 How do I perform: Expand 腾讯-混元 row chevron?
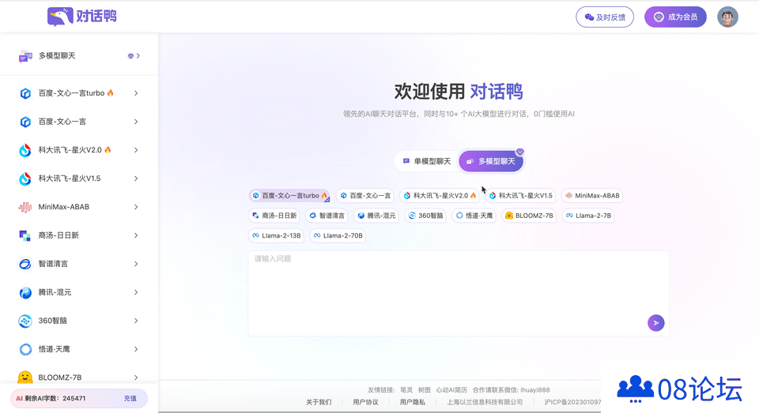[x=136, y=293]
